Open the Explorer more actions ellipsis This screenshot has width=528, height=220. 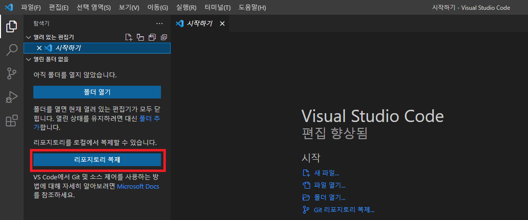pyautogui.click(x=159, y=24)
